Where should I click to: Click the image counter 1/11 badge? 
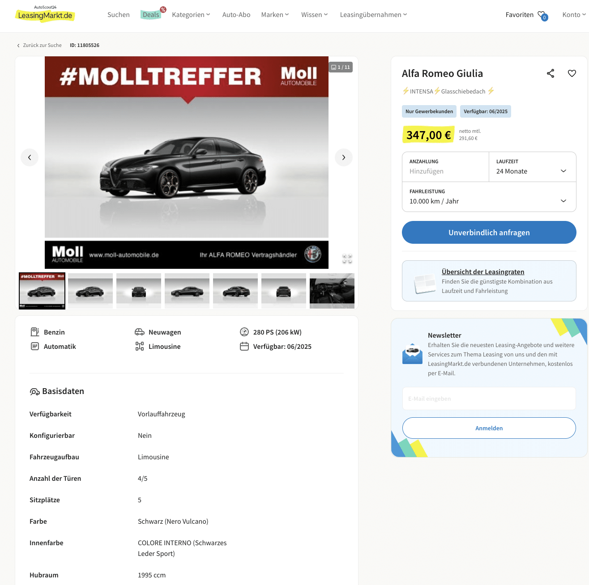point(341,67)
